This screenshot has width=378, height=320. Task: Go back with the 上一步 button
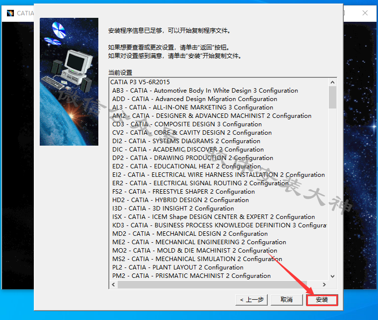(251, 300)
